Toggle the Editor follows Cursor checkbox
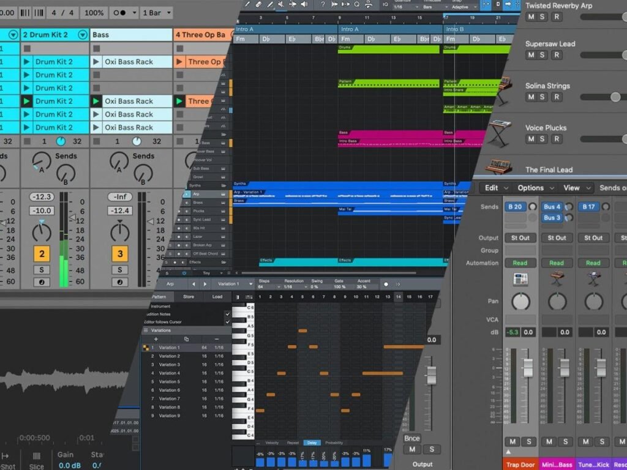 (228, 322)
